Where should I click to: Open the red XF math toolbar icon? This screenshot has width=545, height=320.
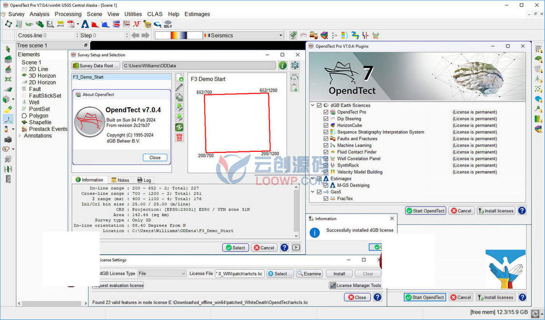tap(136, 24)
